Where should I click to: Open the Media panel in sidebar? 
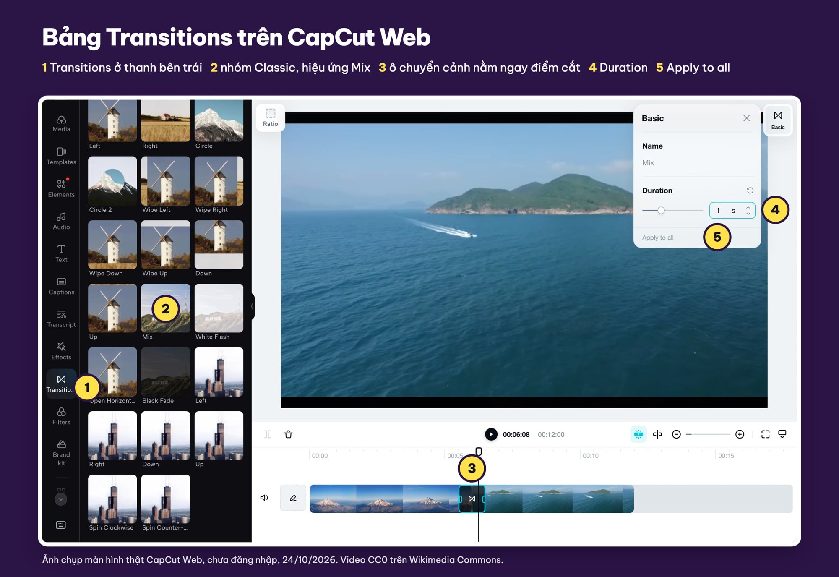pos(61,123)
